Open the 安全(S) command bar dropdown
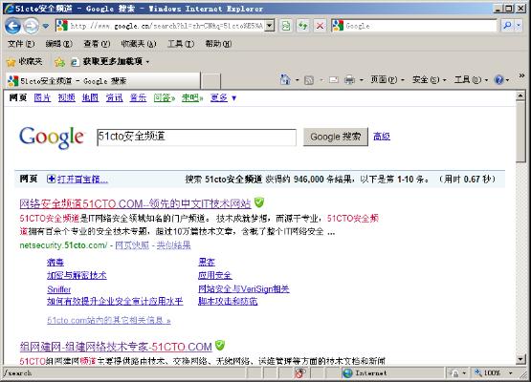This screenshot has width=531, height=382. pos(429,80)
